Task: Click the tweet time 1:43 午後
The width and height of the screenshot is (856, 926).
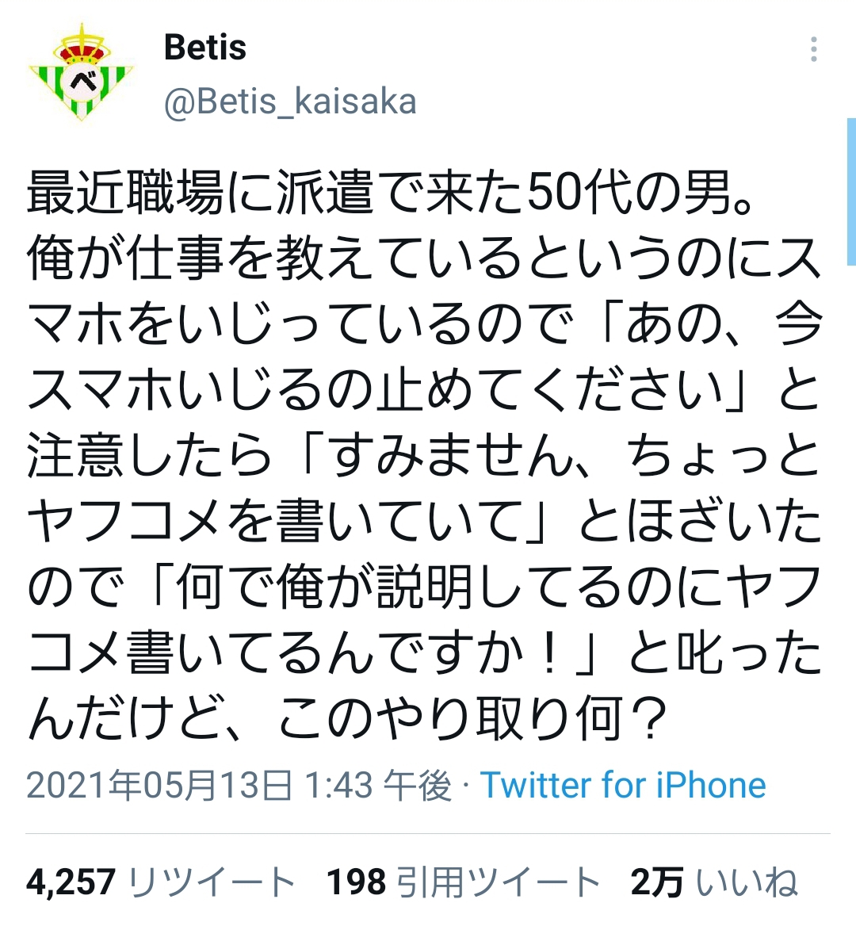Action: (377, 785)
